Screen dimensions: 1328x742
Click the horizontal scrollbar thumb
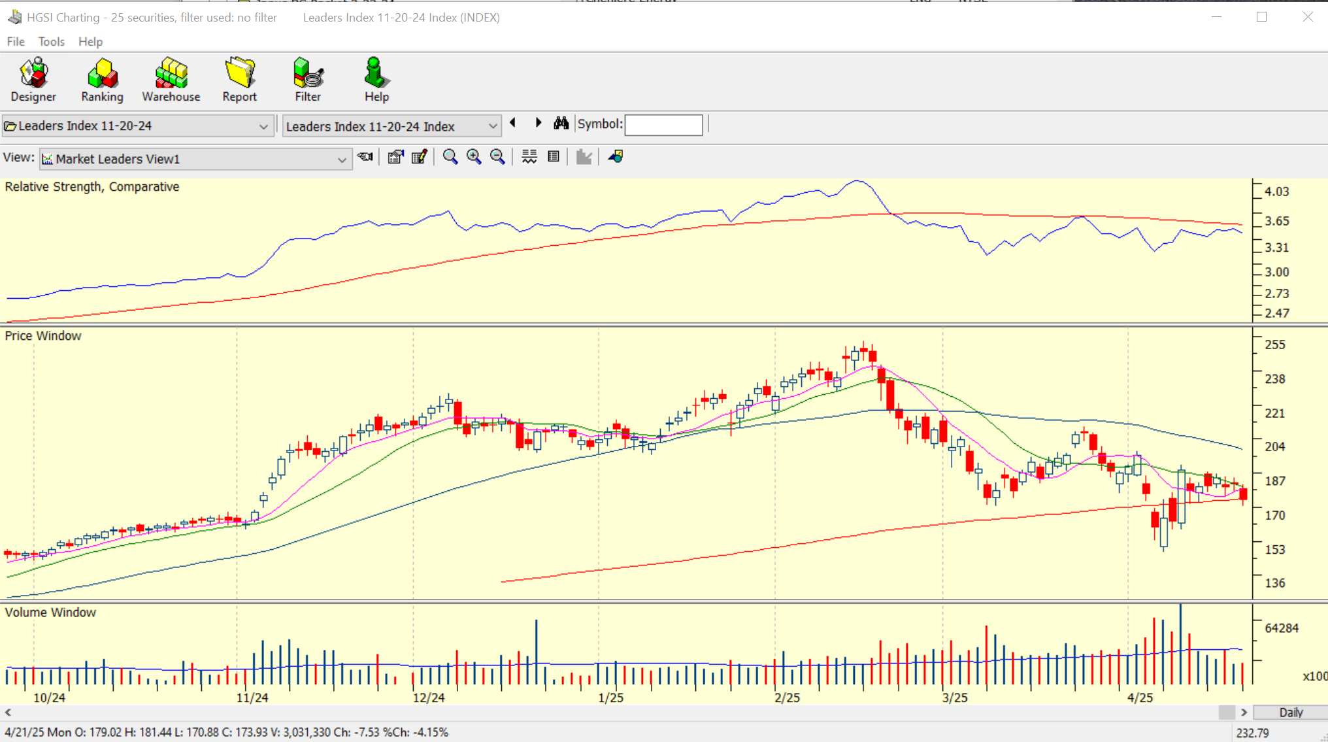(1227, 713)
